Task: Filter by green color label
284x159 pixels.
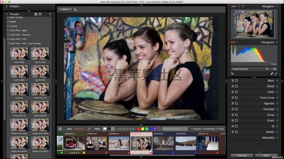Action: (147, 129)
